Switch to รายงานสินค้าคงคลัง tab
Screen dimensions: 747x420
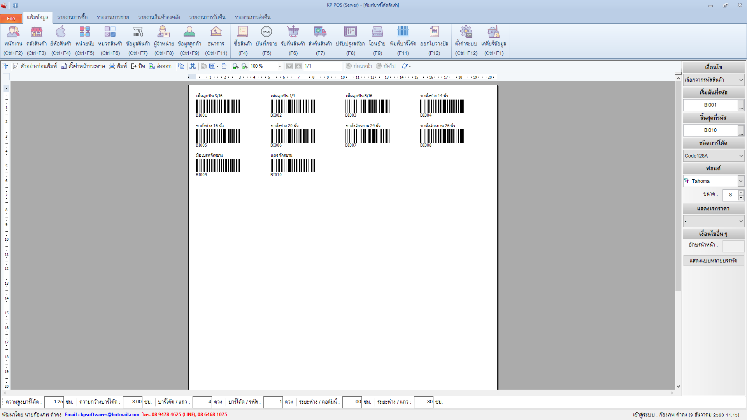(x=159, y=17)
